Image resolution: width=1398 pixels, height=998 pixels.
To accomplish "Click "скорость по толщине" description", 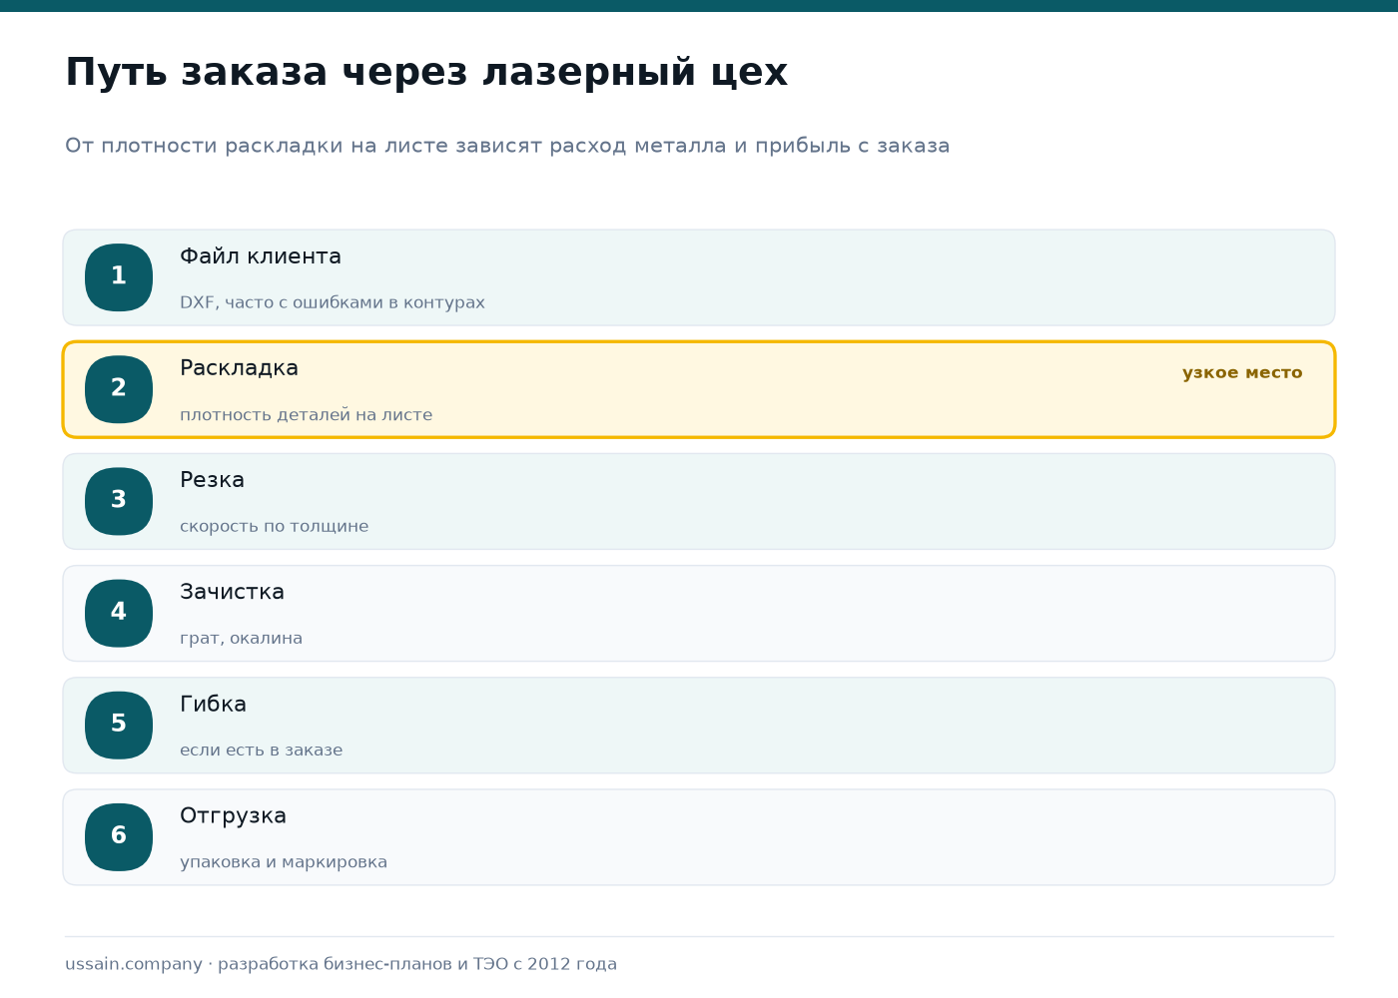I will click(x=275, y=526).
